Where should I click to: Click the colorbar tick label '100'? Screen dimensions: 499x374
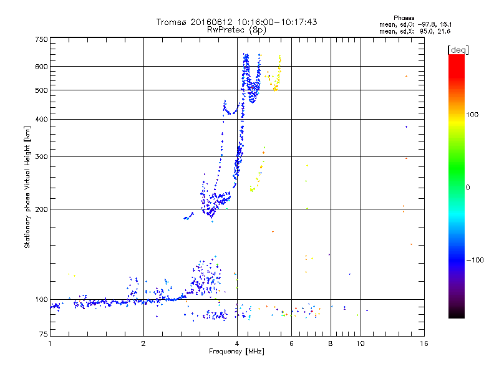tap(472, 115)
